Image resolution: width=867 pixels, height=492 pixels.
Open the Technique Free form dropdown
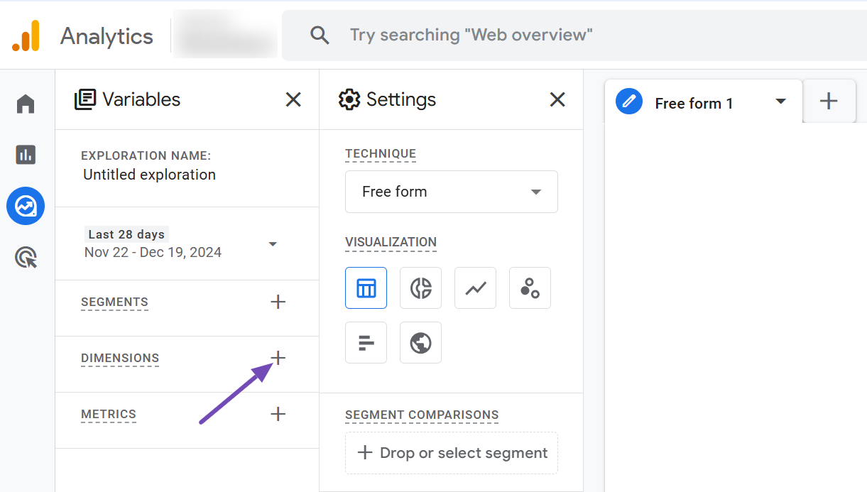(451, 192)
